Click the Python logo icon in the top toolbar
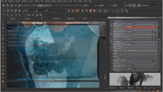Screen dimensions: 163x92 tap(19, 5)
